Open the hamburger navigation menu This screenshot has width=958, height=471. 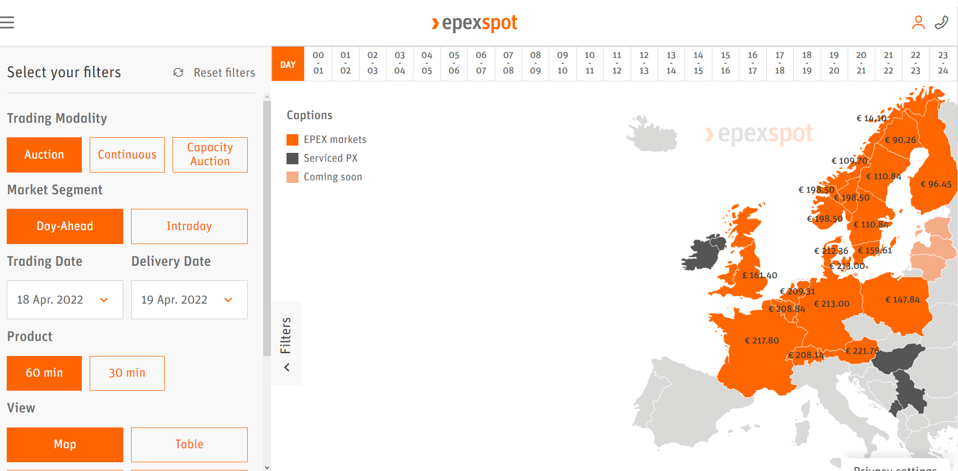point(7,22)
